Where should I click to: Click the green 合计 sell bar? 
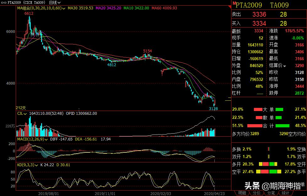283,126
